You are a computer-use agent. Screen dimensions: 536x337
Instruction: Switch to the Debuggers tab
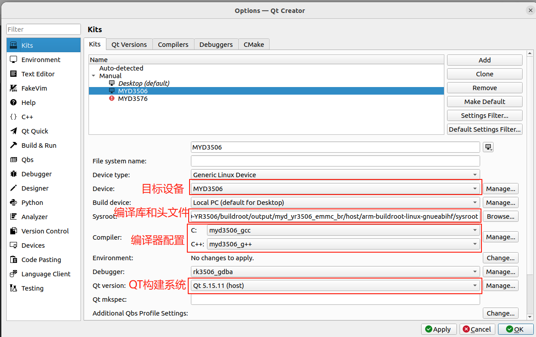(x=216, y=44)
